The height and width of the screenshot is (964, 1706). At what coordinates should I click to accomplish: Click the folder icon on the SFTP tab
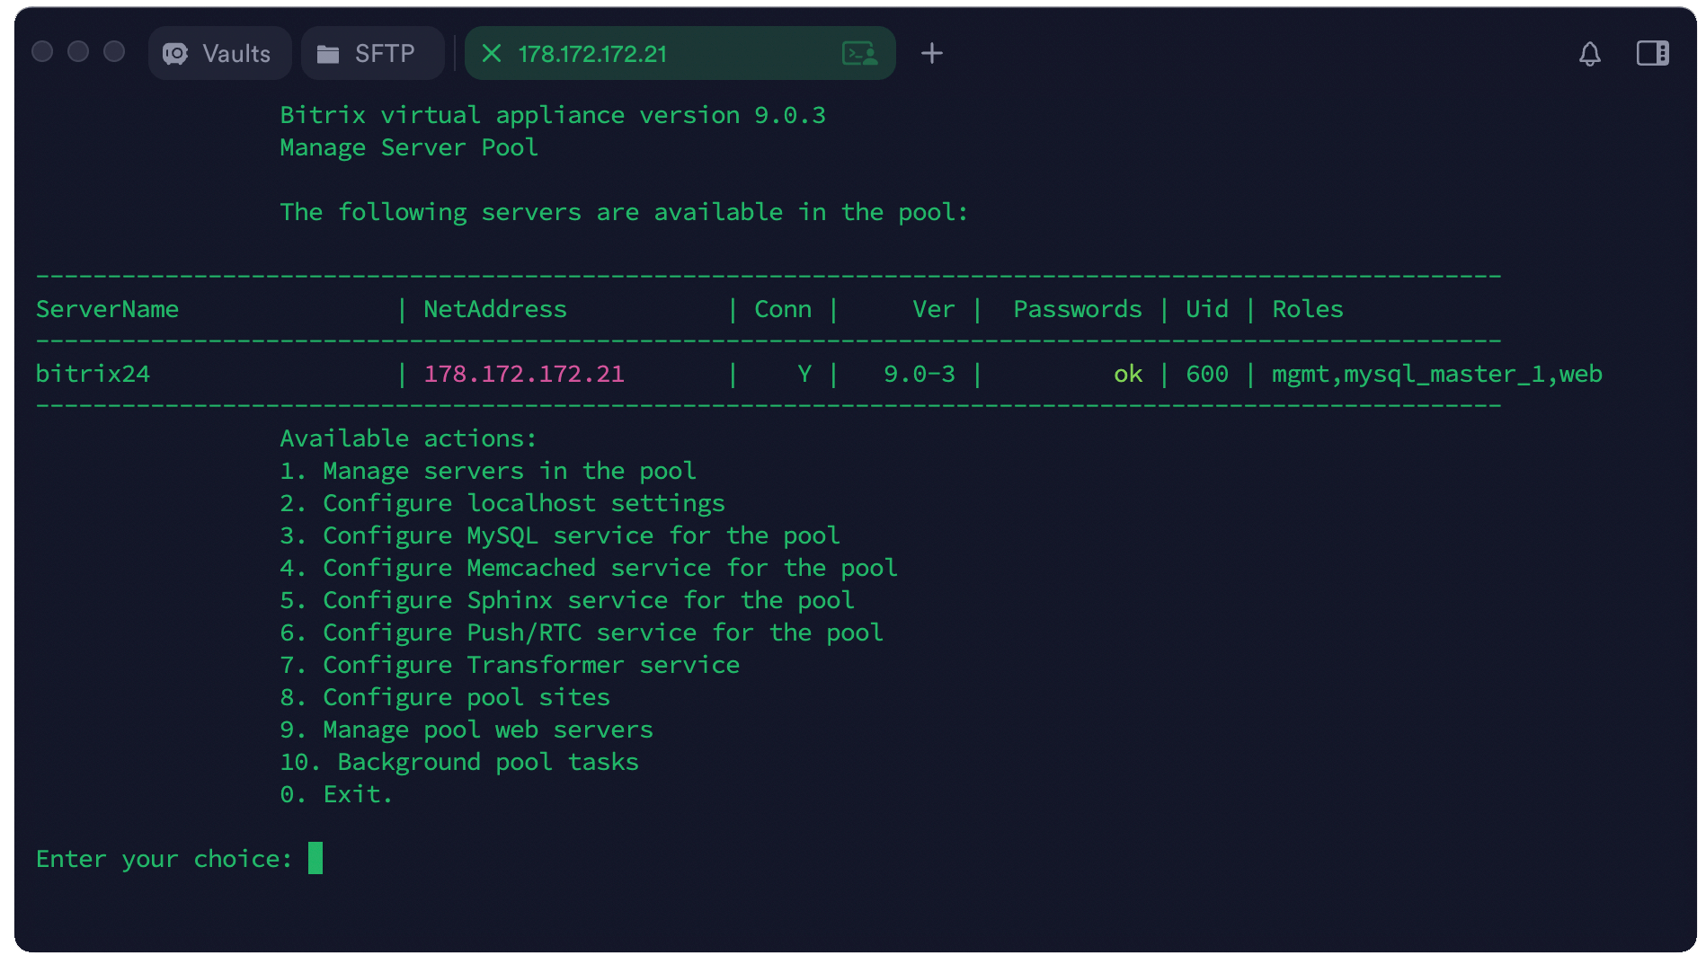point(328,55)
